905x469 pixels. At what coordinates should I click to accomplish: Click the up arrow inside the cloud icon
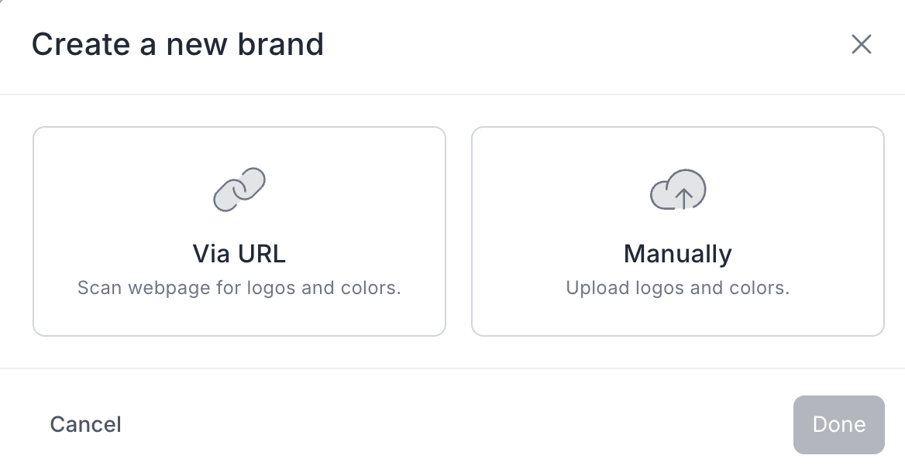(x=683, y=197)
